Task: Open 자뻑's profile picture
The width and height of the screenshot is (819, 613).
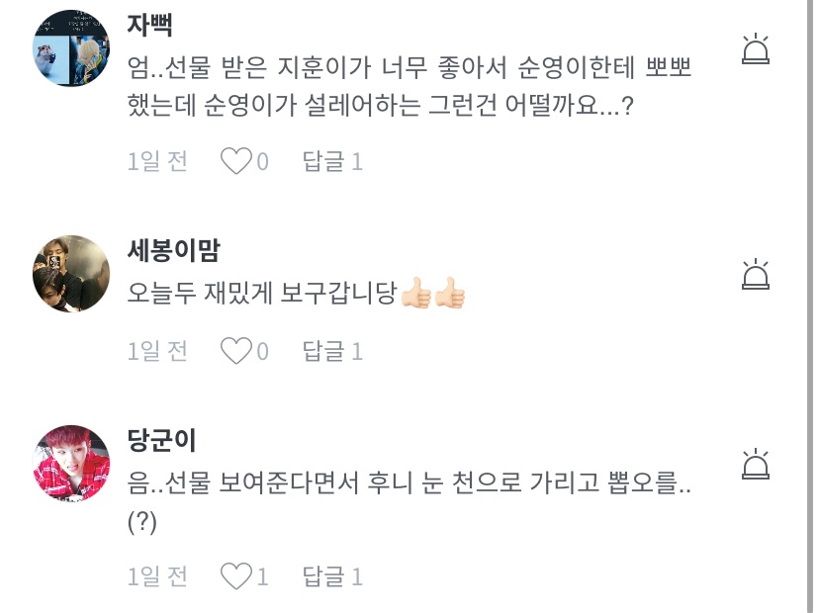Action: 71,48
